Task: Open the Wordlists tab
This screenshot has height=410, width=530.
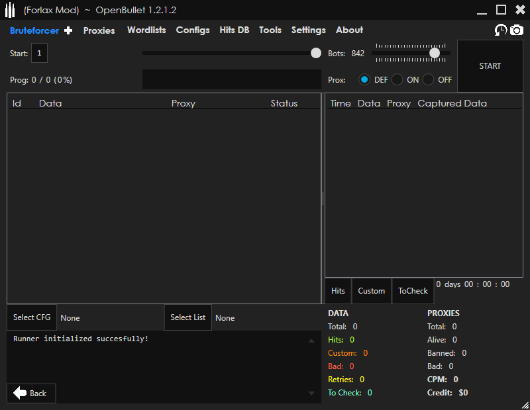Action: click(x=146, y=30)
